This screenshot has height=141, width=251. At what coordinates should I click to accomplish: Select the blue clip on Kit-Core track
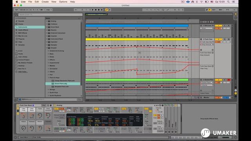click(x=137, y=25)
